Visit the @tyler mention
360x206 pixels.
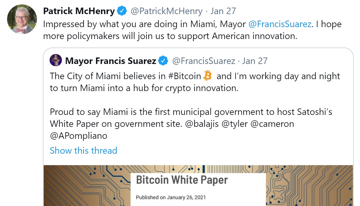pos(234,124)
